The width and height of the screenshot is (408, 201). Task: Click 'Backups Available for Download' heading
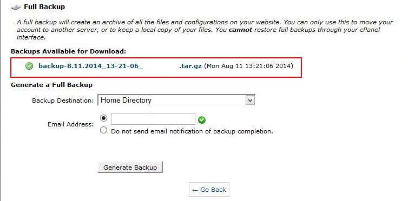pyautogui.click(x=68, y=51)
